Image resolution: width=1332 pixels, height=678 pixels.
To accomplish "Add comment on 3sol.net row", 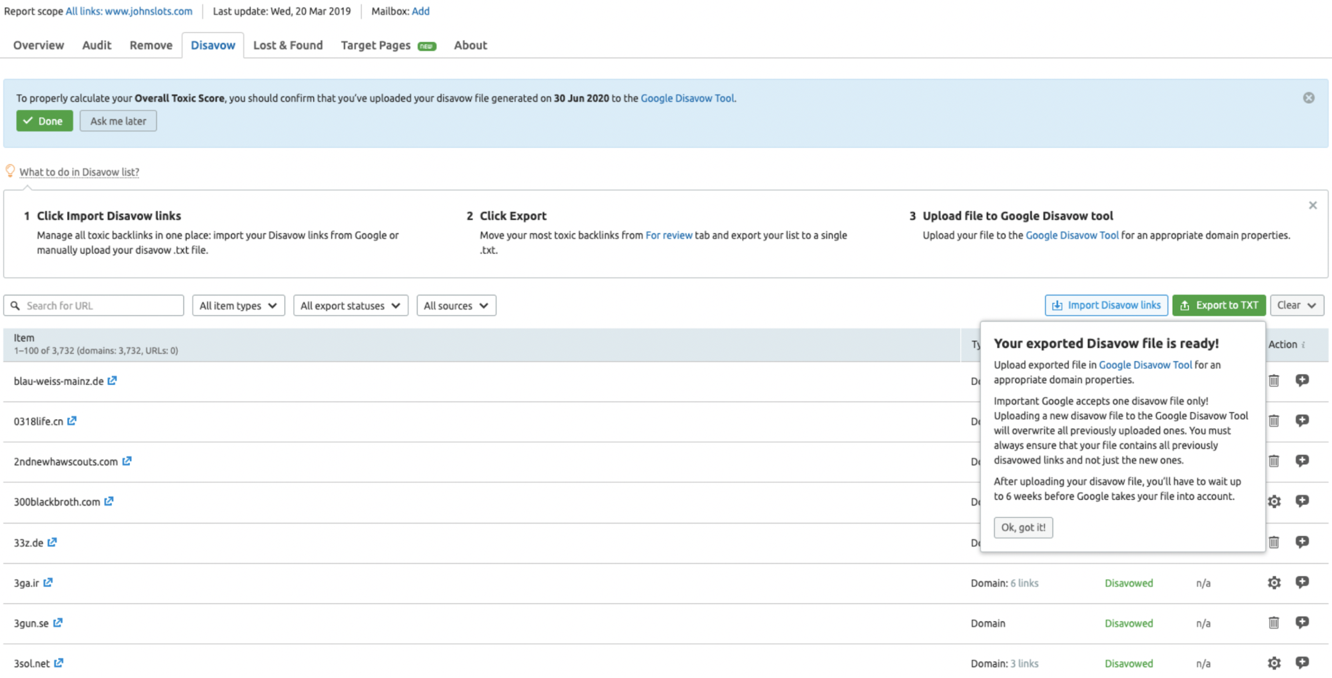I will [x=1301, y=663].
